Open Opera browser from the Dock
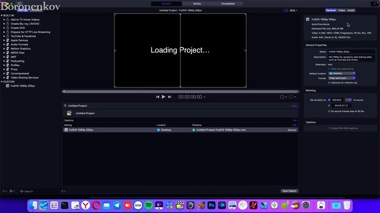This screenshot has width=380, height=213. pos(96,205)
